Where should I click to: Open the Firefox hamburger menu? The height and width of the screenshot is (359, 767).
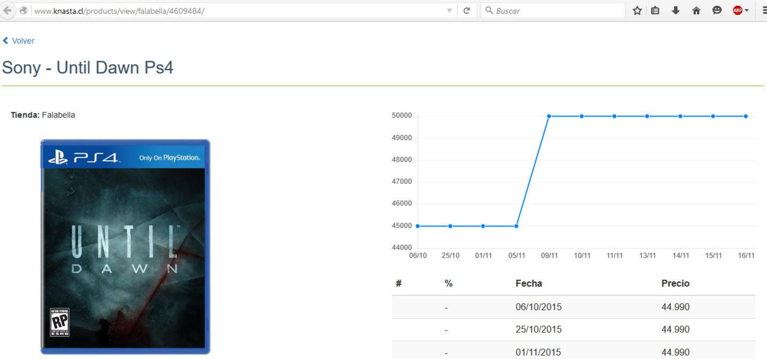(764, 11)
